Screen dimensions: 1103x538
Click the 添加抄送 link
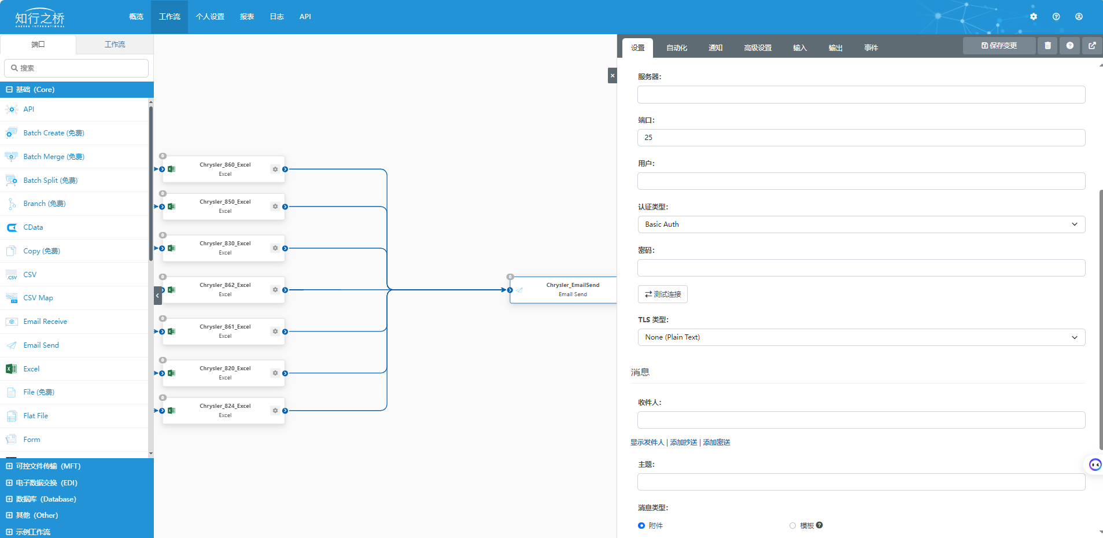point(684,443)
